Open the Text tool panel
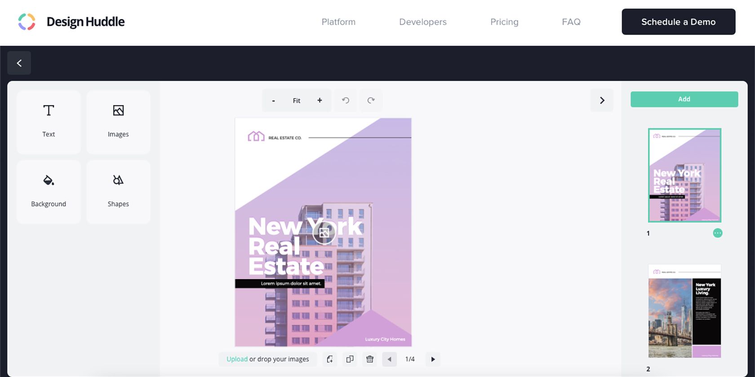This screenshot has height=377, width=755. click(x=49, y=122)
